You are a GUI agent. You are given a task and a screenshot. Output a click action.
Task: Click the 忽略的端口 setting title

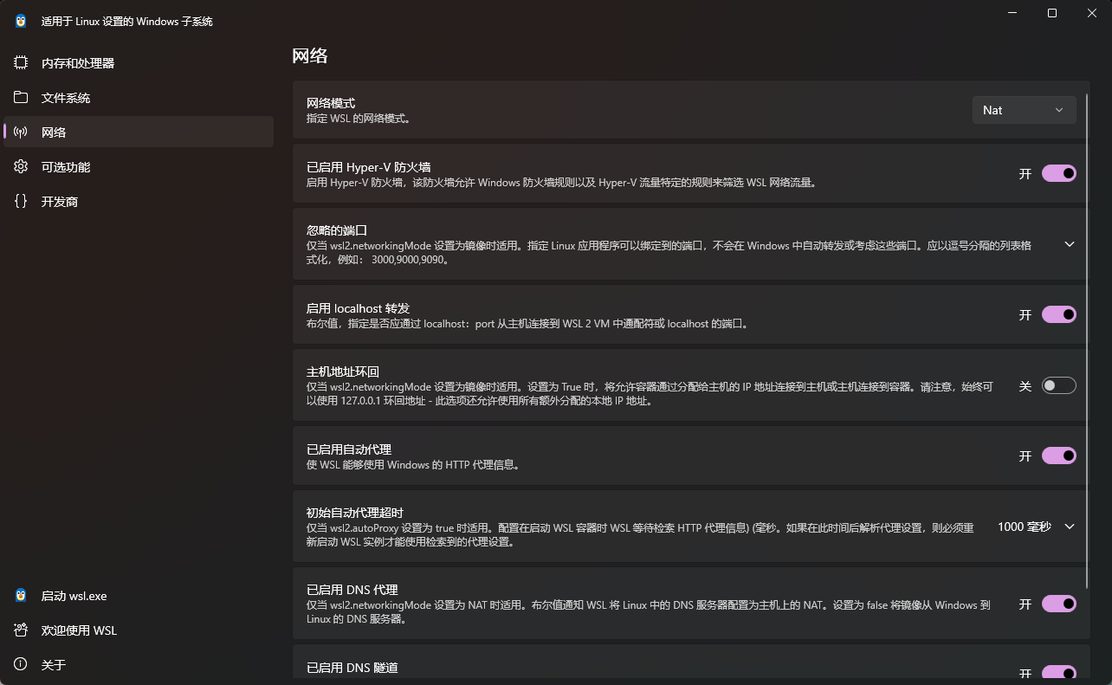pos(337,230)
